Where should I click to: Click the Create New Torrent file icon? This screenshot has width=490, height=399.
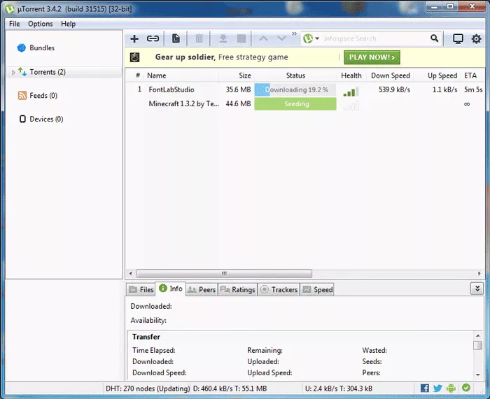[x=176, y=38]
